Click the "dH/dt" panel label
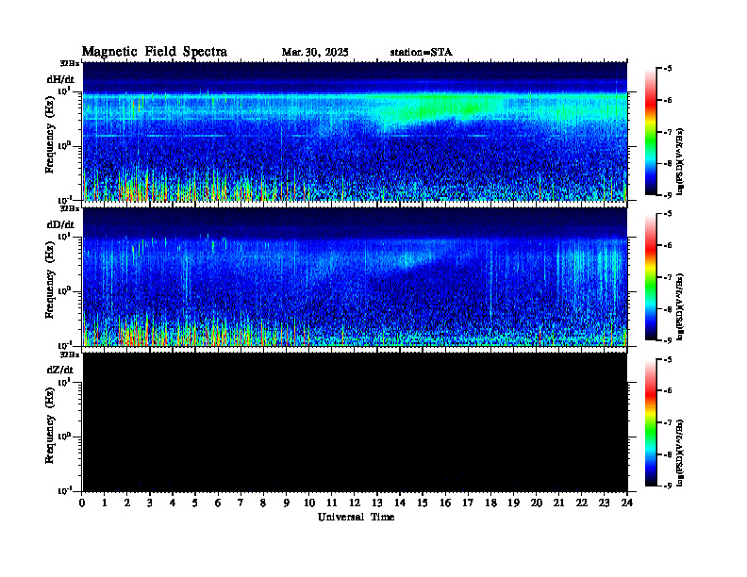The image size is (747, 577). [x=60, y=79]
